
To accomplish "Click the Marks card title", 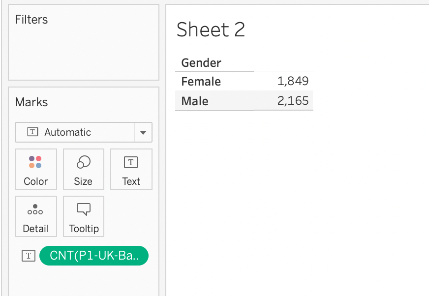I will pyautogui.click(x=31, y=102).
